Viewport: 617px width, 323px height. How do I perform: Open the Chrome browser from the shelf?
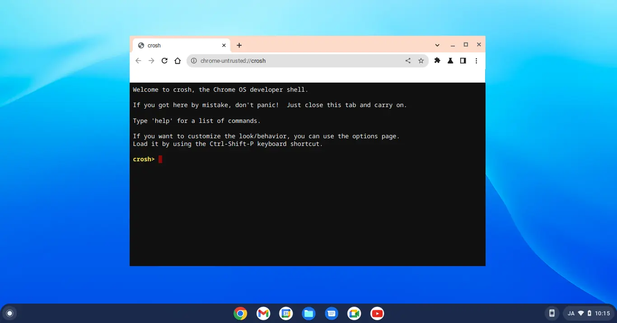click(240, 313)
